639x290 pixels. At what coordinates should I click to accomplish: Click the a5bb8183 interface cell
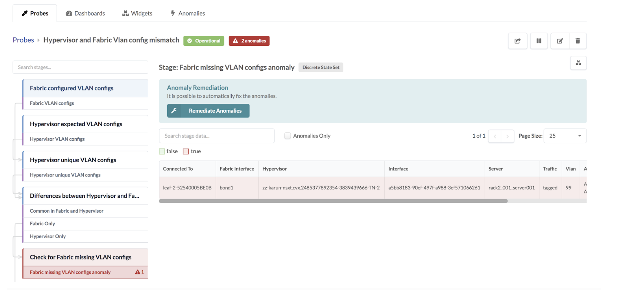pyautogui.click(x=435, y=188)
